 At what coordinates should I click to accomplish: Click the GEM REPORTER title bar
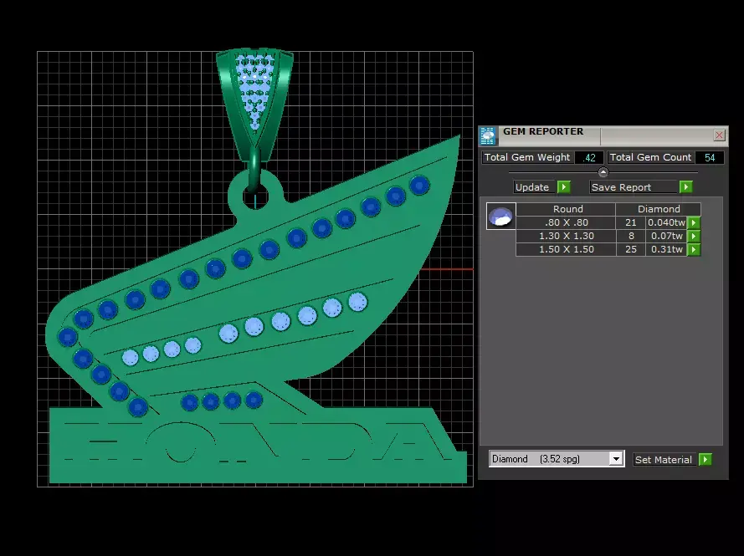pyautogui.click(x=603, y=135)
